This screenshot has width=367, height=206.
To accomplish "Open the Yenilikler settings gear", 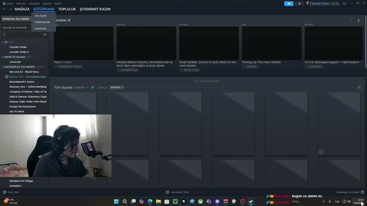I will (x=69, y=20).
